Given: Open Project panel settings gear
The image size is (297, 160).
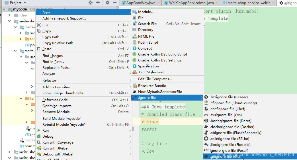Looking at the screenshot, I should 107,3.
